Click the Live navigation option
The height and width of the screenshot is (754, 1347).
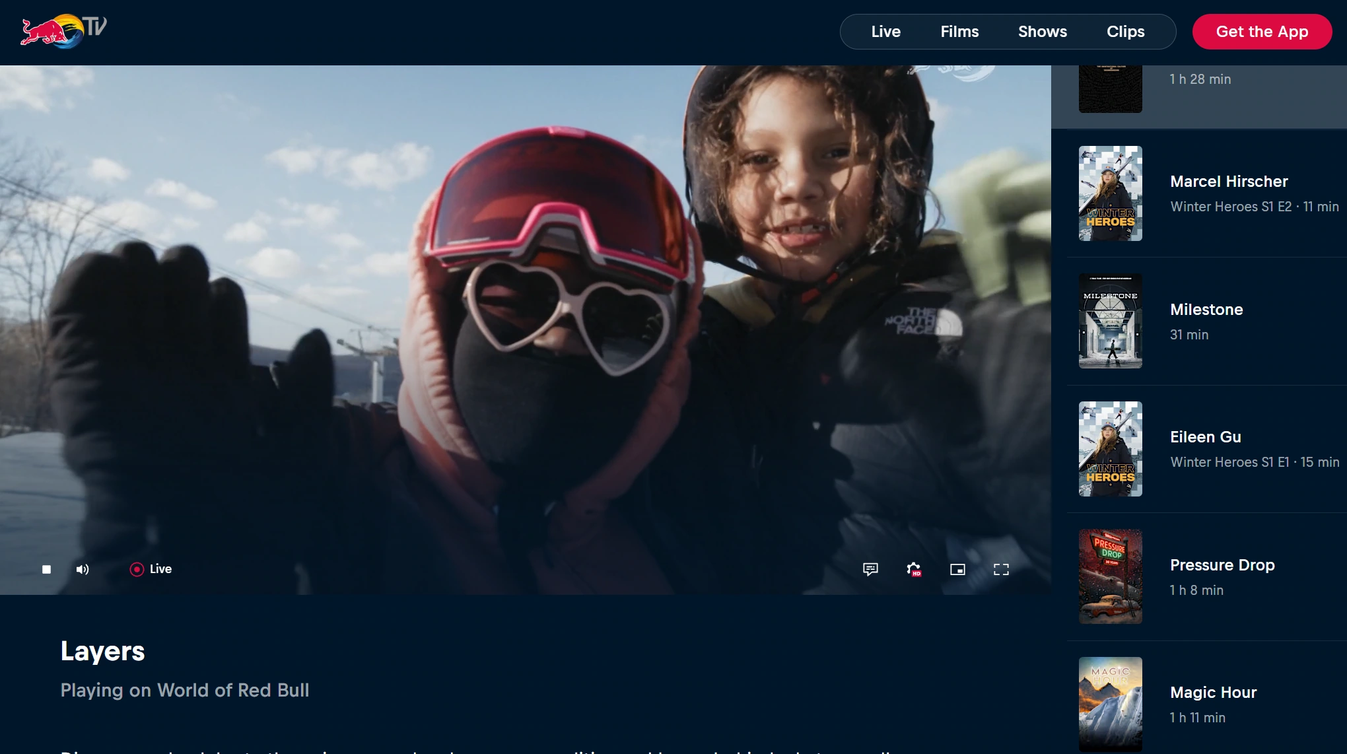pyautogui.click(x=885, y=31)
